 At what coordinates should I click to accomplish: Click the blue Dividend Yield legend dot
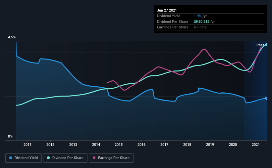tap(11, 158)
